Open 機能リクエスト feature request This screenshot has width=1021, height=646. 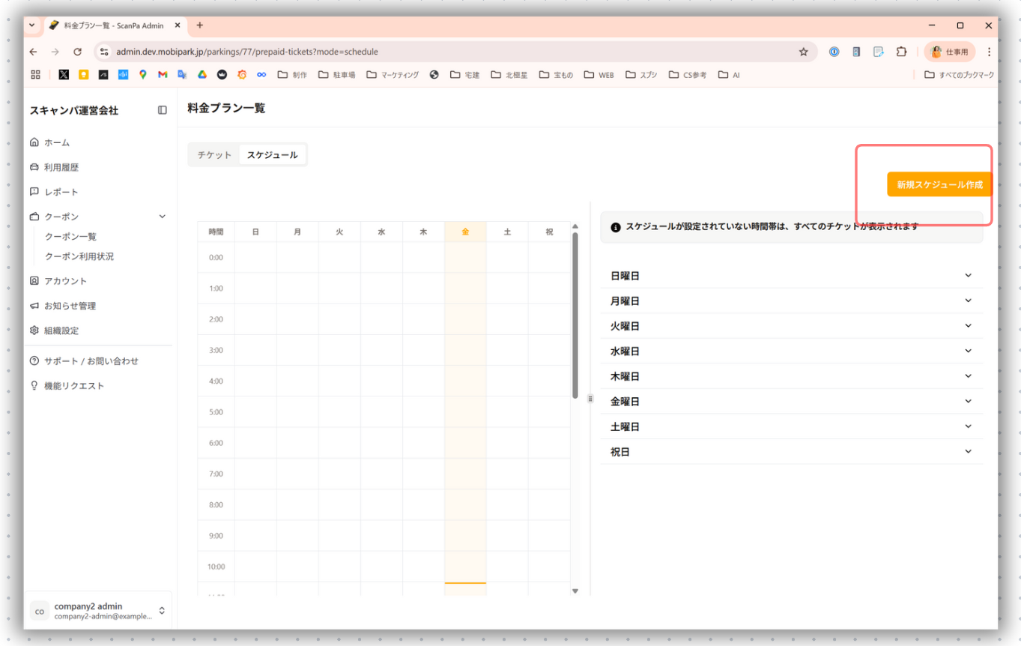[73, 386]
